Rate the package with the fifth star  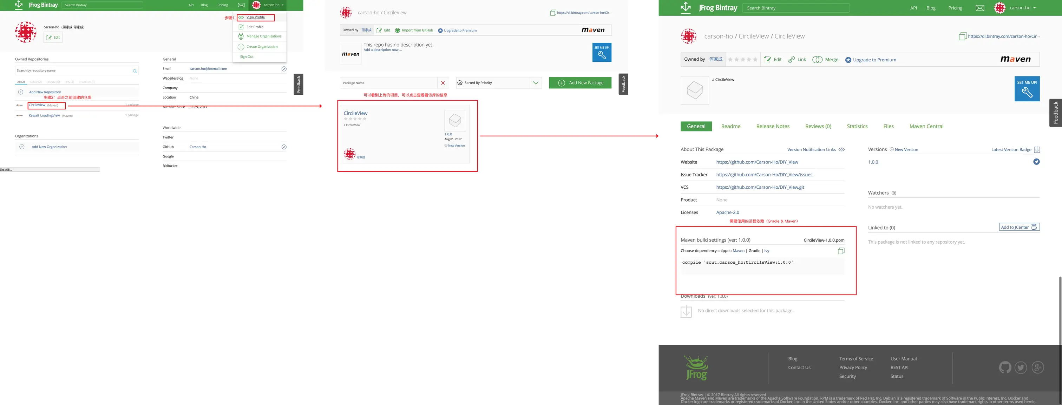click(x=755, y=60)
